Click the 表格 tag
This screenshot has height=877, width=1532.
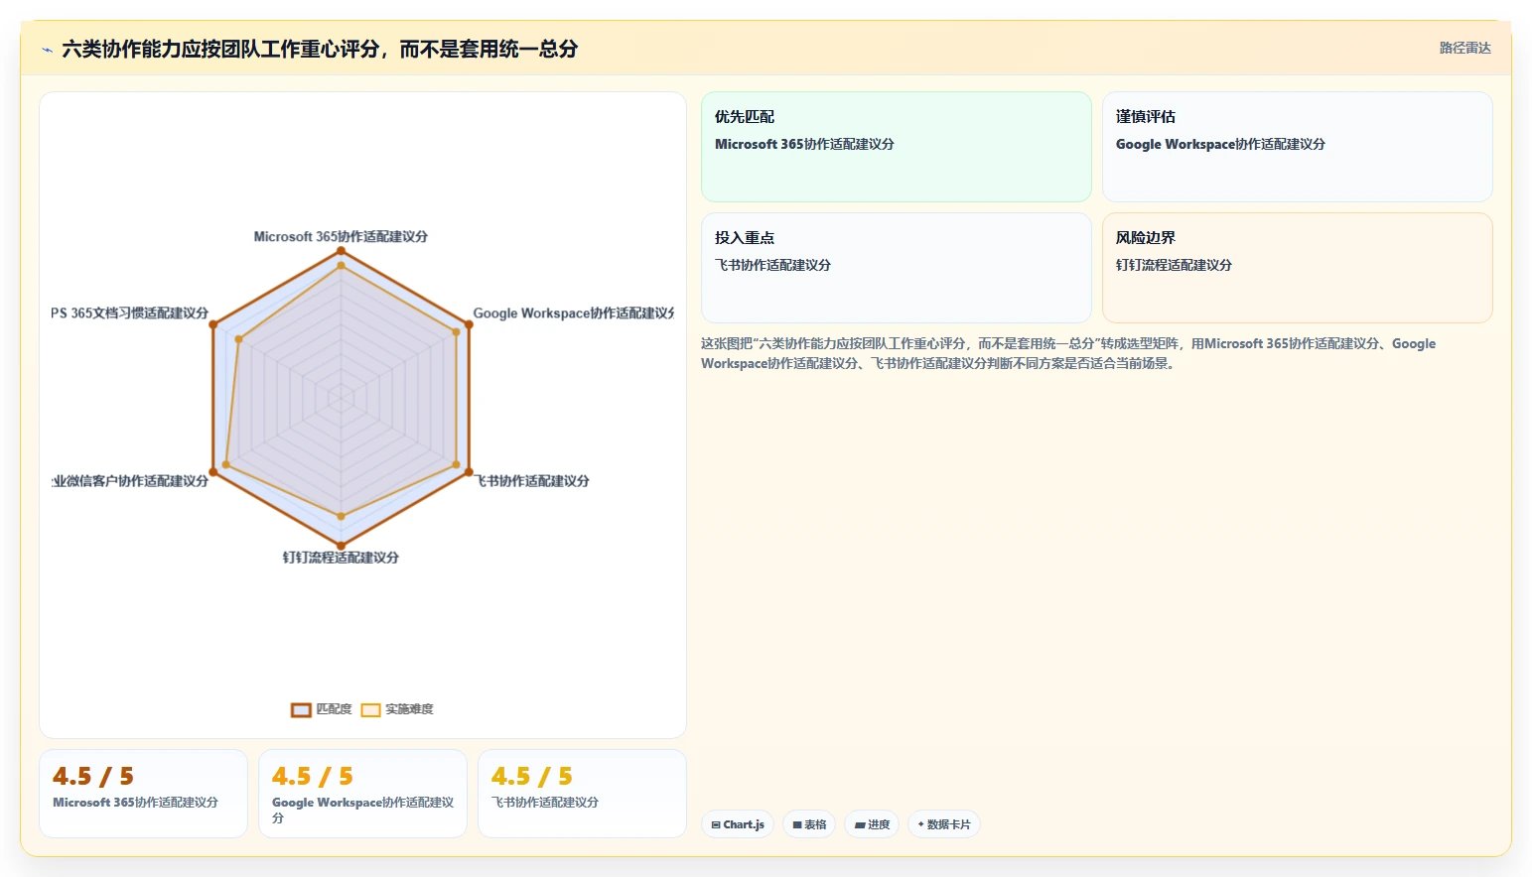[x=809, y=824]
